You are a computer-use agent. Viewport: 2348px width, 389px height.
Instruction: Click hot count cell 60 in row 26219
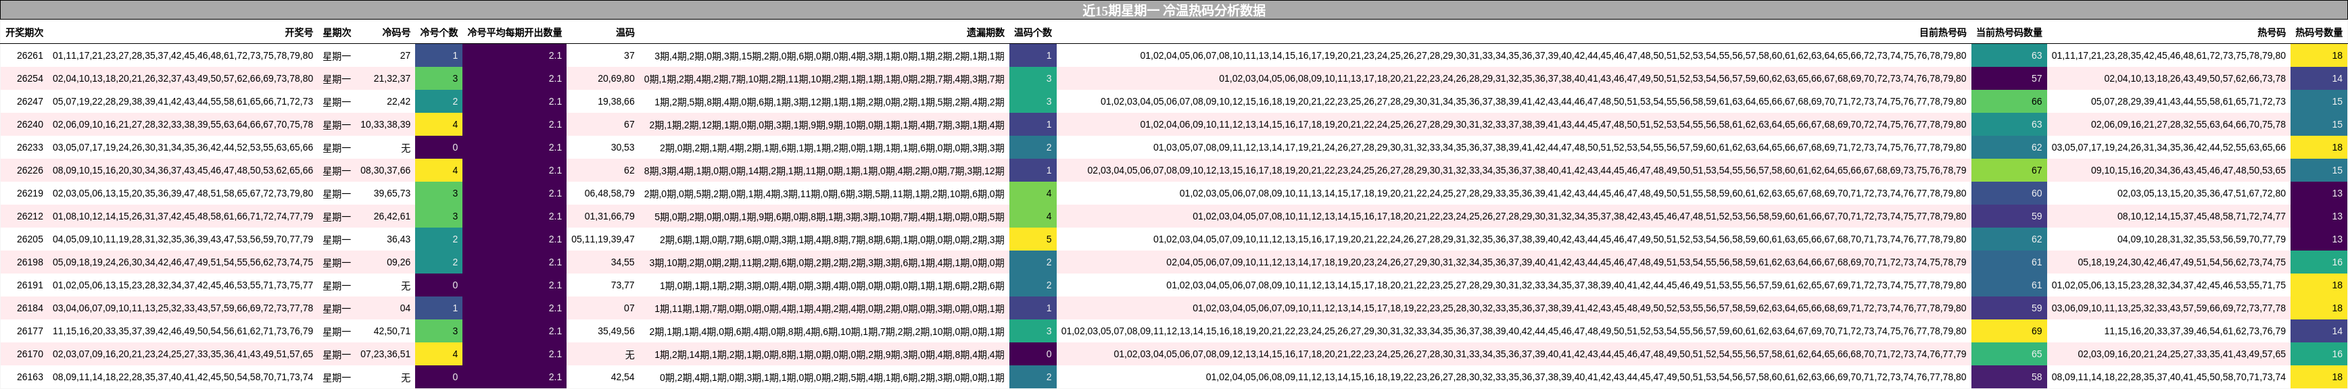point(2009,193)
